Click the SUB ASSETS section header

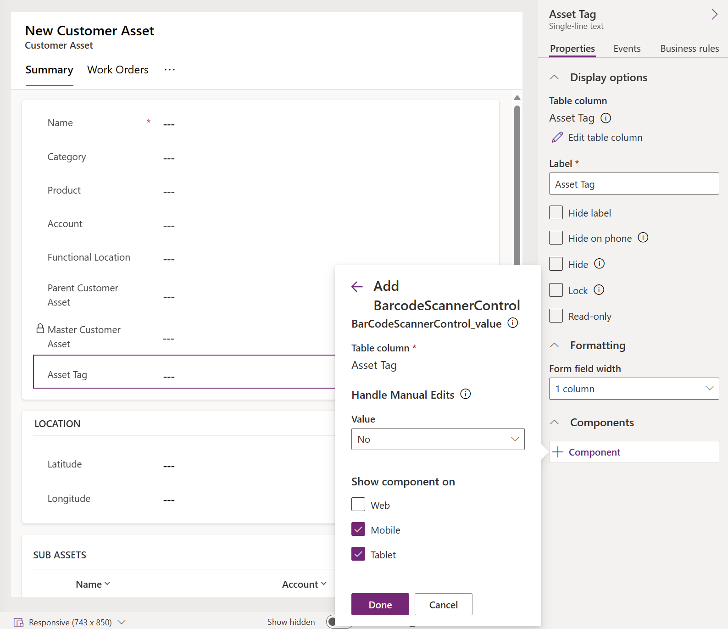(60, 555)
